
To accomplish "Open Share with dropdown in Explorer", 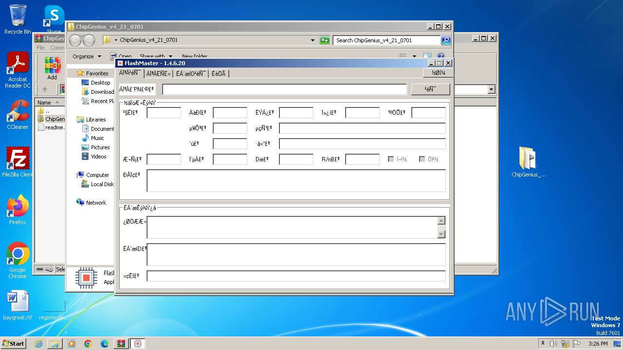I will tap(155, 56).
